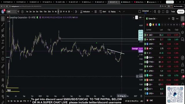This screenshot has width=185, height=104.
Task: Open chart settings hexagon icon
Action: 159,12
